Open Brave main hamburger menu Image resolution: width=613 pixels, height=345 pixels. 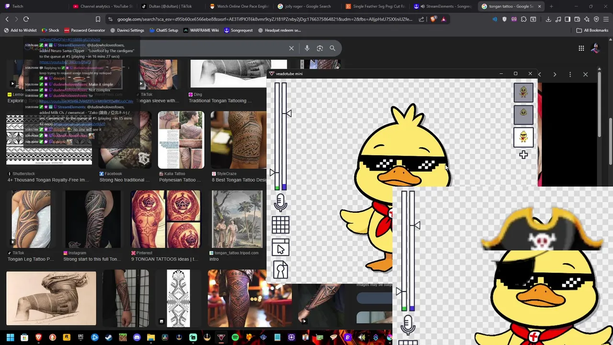(606, 19)
